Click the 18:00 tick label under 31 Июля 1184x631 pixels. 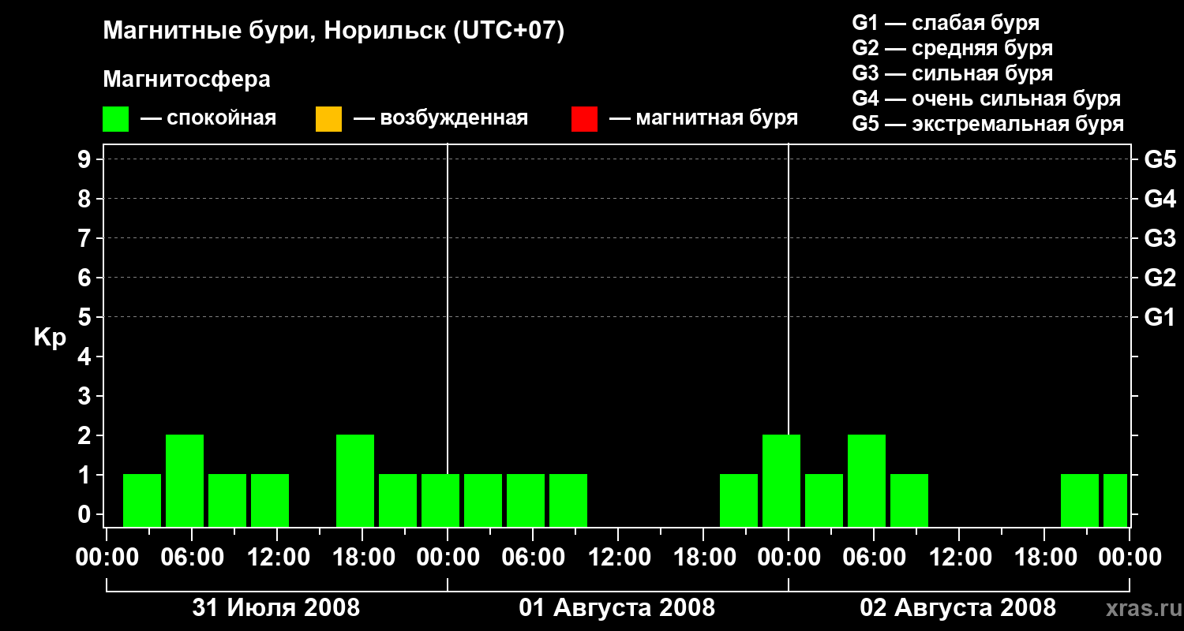point(362,558)
